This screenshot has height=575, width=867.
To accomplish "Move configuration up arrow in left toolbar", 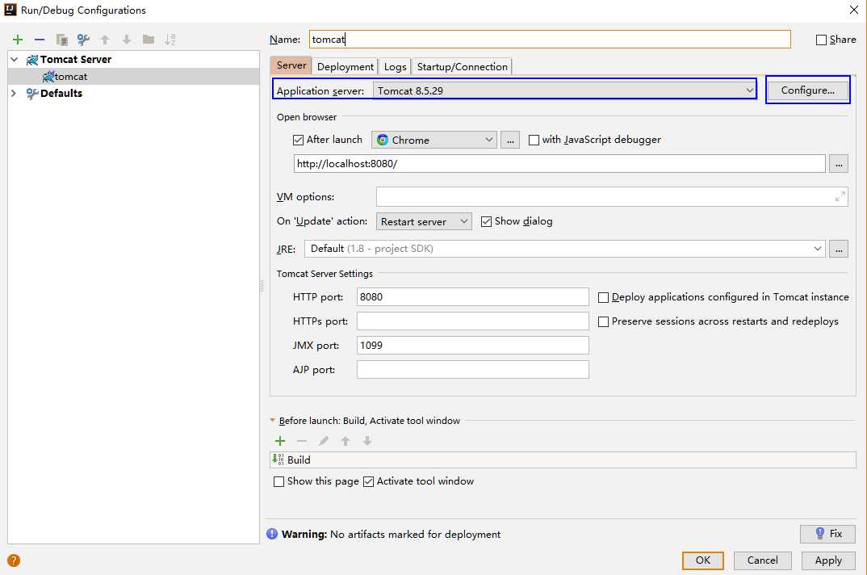I will coord(105,40).
